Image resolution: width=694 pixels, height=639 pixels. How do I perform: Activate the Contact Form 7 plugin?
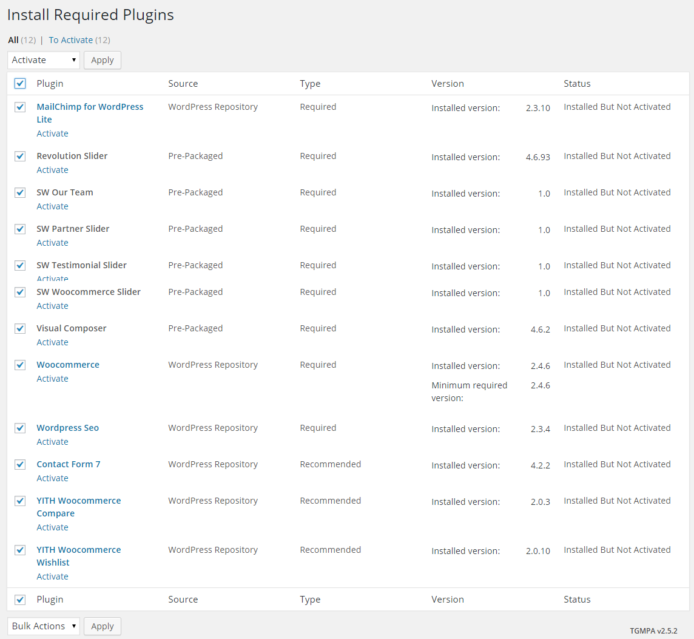pos(52,478)
